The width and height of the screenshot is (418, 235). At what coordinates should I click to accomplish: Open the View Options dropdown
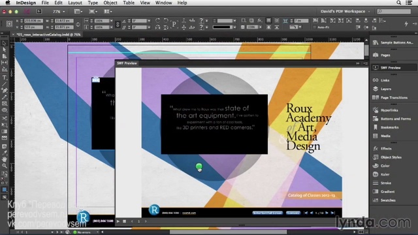pos(78,12)
